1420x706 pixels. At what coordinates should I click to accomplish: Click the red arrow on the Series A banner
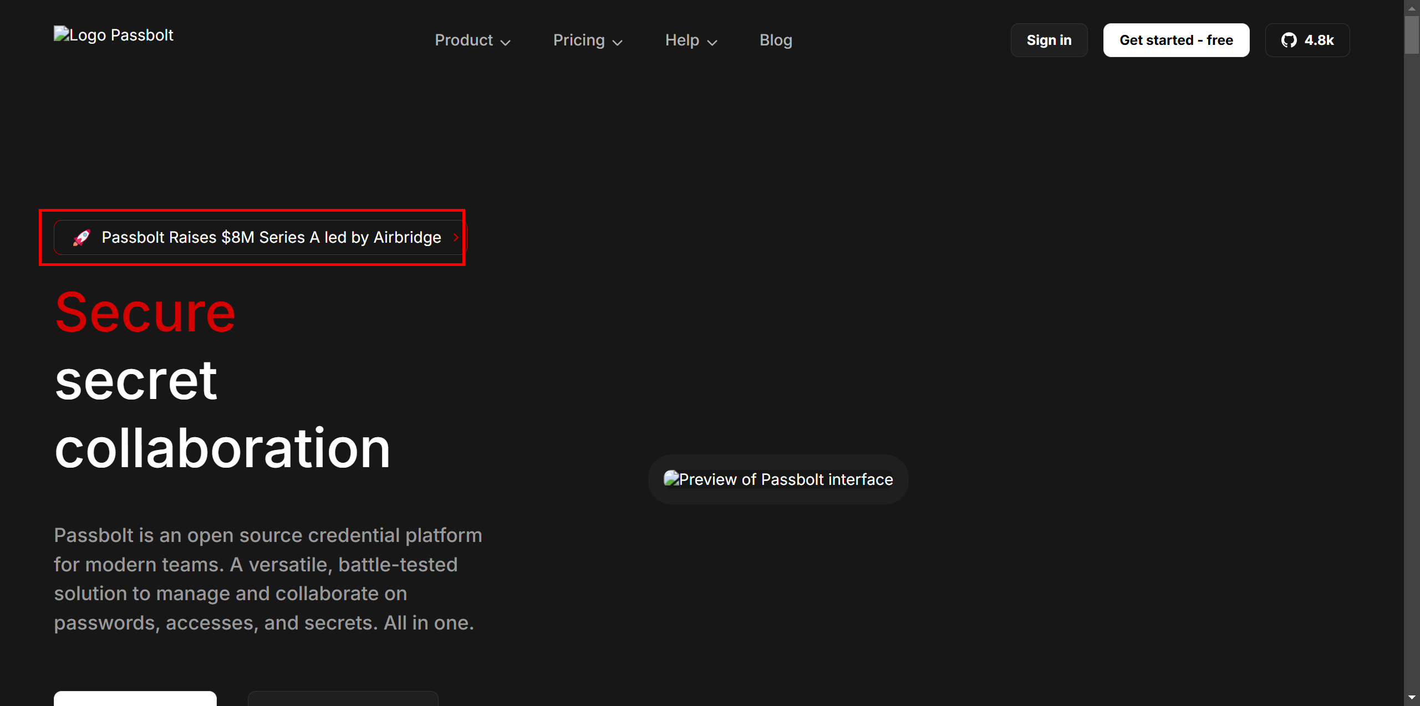coord(456,238)
